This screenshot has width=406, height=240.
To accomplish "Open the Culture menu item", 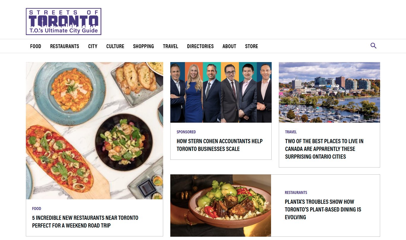I will point(115,46).
